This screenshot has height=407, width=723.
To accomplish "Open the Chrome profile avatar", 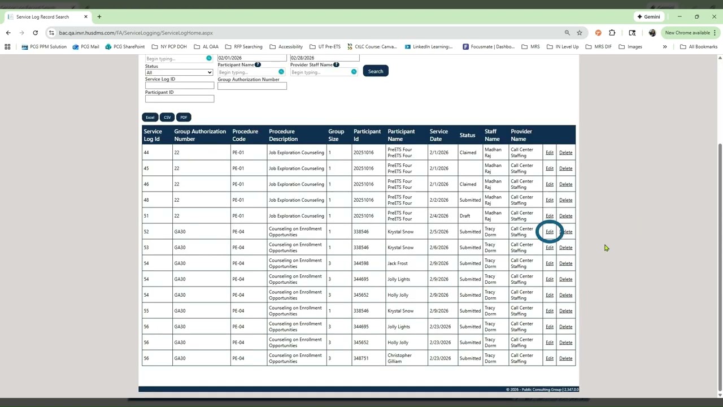I will [x=652, y=33].
